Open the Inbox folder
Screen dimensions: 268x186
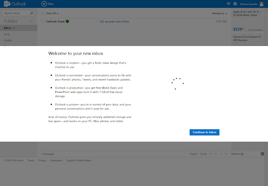pos(18,28)
